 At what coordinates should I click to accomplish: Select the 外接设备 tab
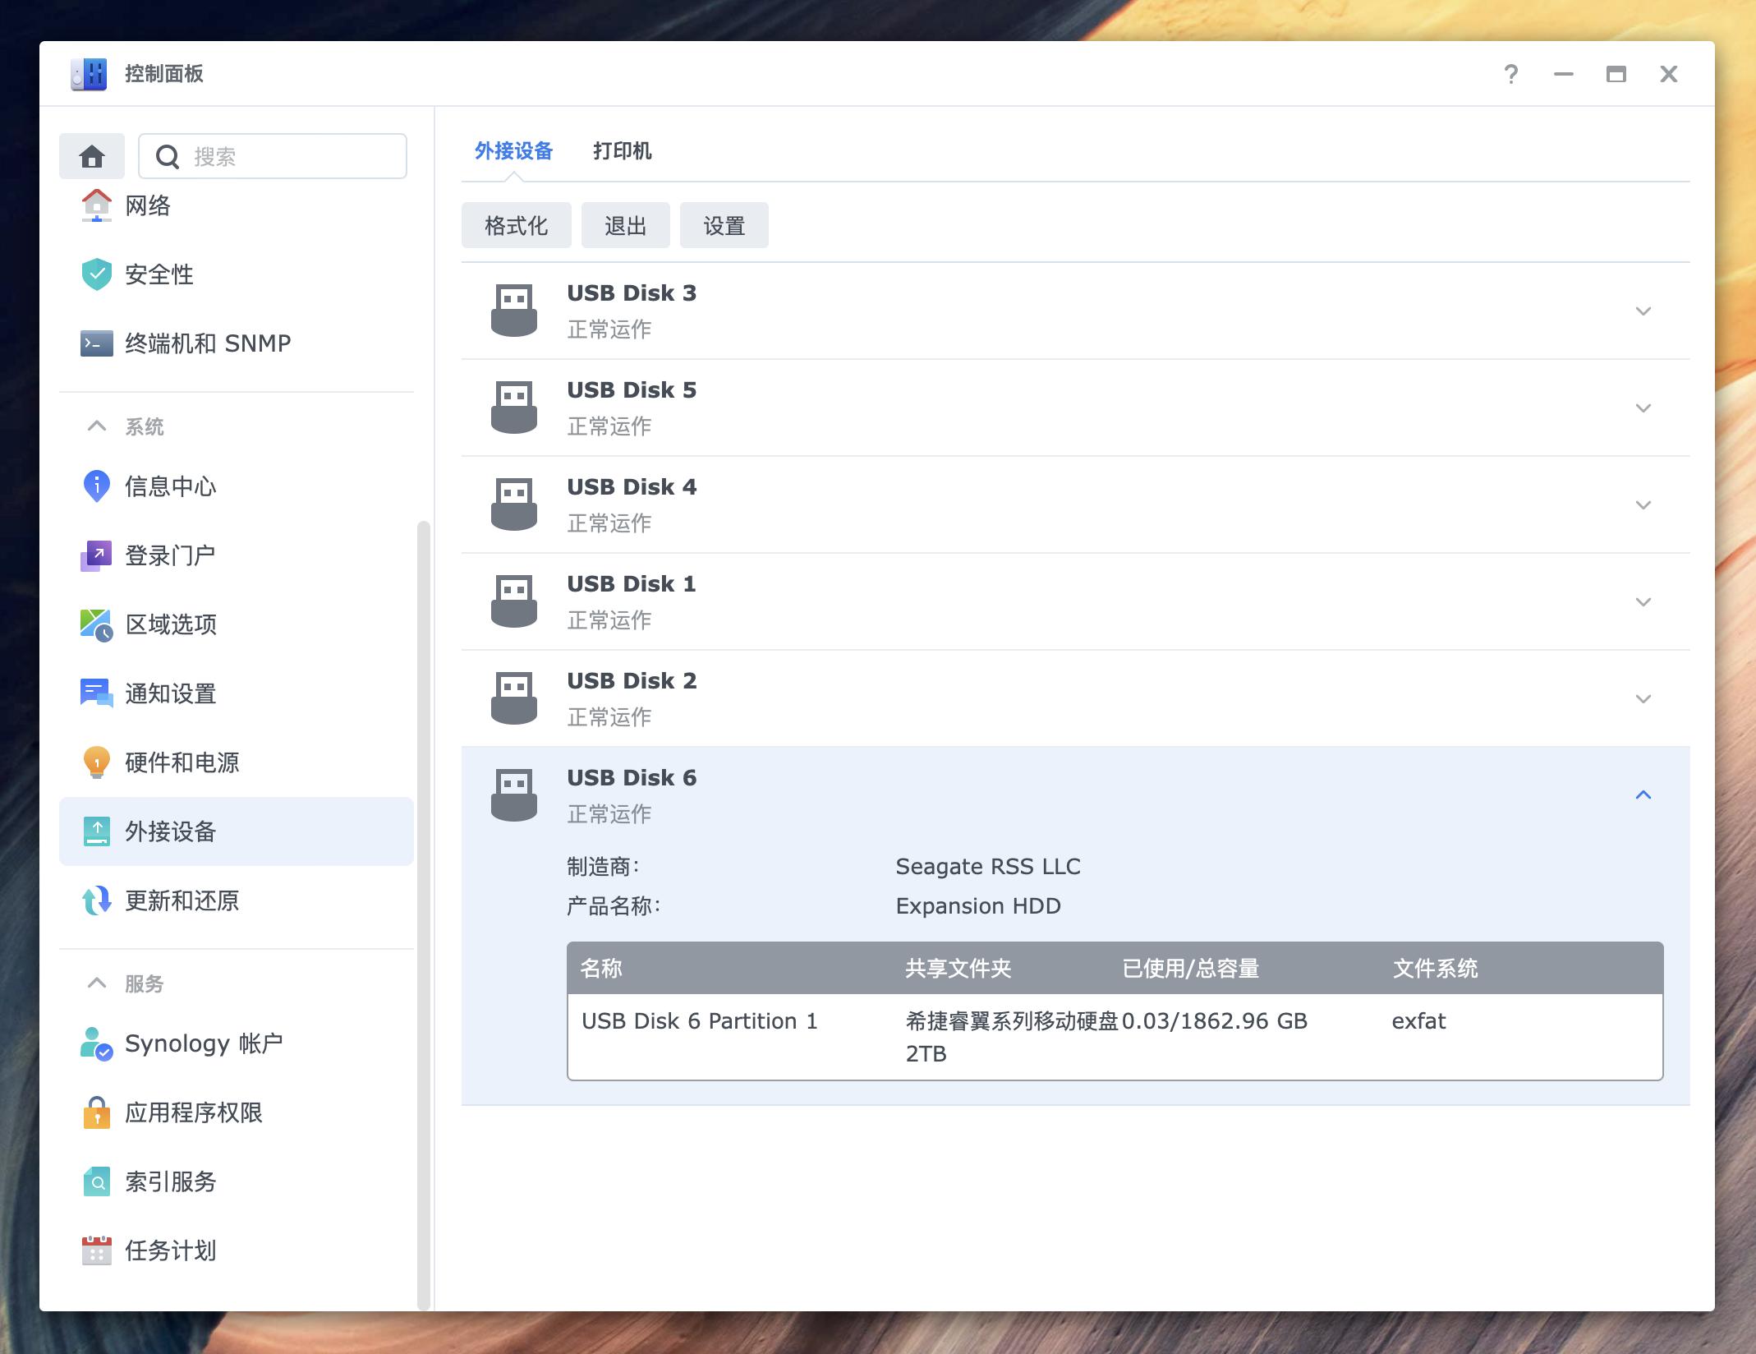512,152
